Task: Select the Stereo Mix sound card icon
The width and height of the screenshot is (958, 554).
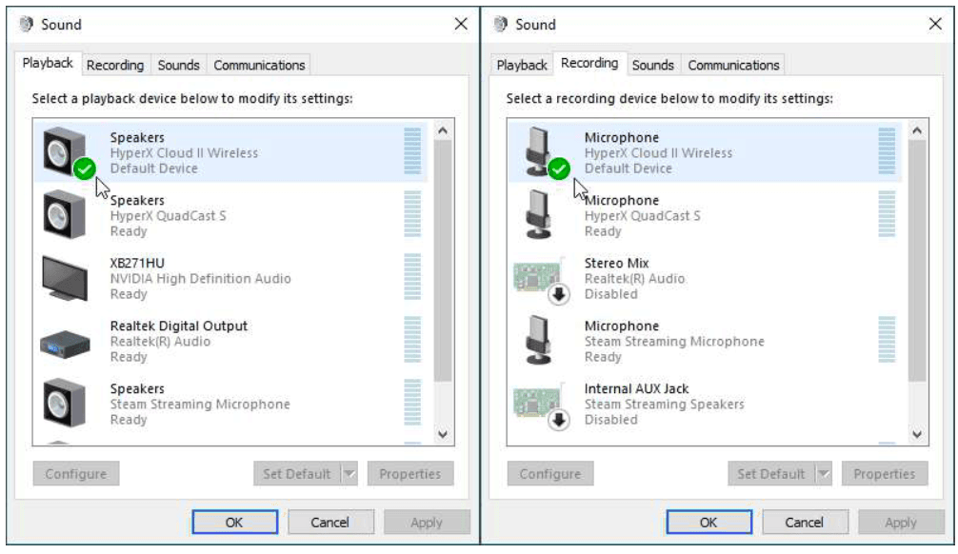Action: (x=539, y=278)
